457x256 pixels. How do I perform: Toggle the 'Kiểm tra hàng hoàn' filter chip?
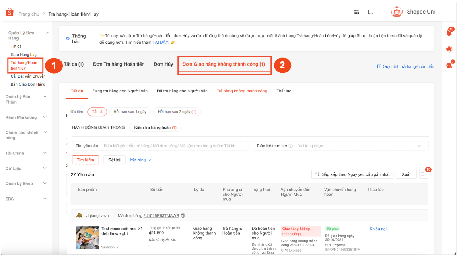155,127
